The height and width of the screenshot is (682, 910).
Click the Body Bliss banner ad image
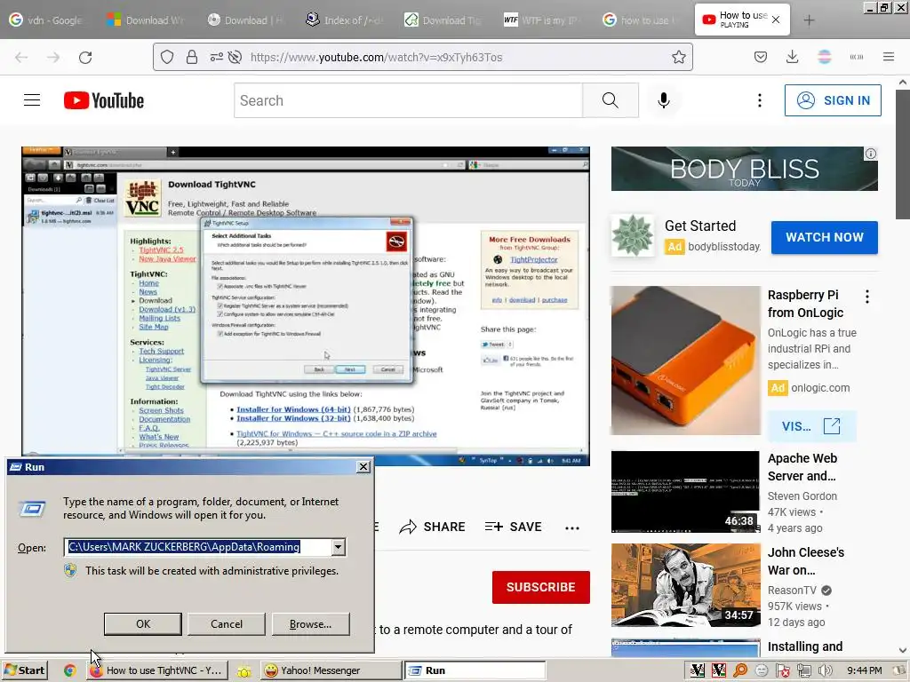pyautogui.click(x=744, y=169)
